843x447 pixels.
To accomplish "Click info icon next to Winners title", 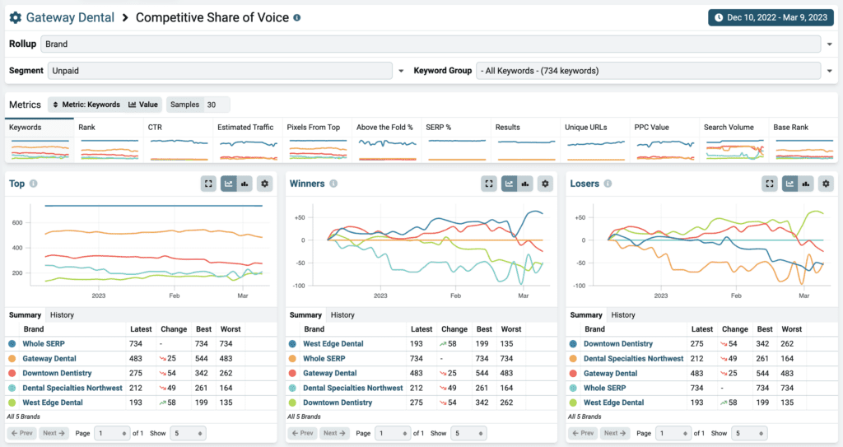I will [x=333, y=184].
